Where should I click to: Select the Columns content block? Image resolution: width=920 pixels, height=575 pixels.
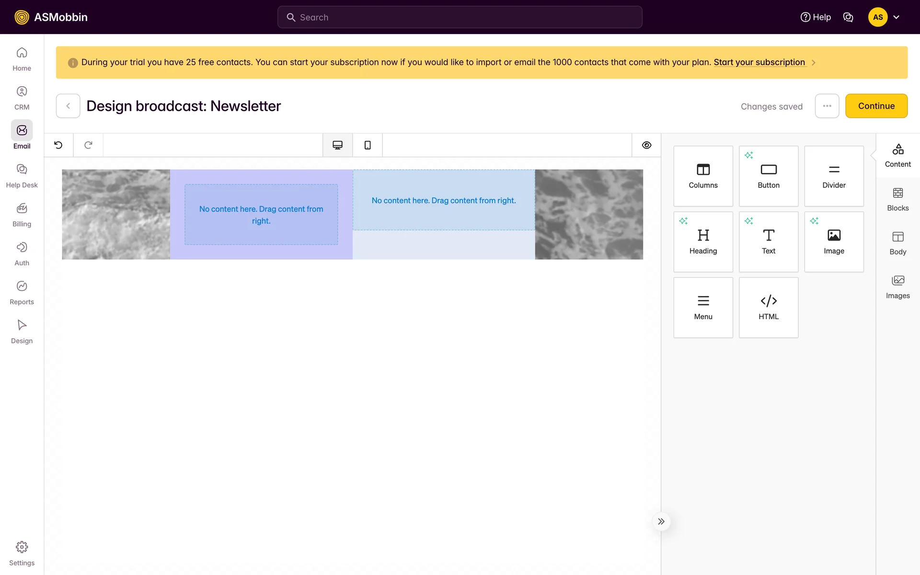(703, 176)
